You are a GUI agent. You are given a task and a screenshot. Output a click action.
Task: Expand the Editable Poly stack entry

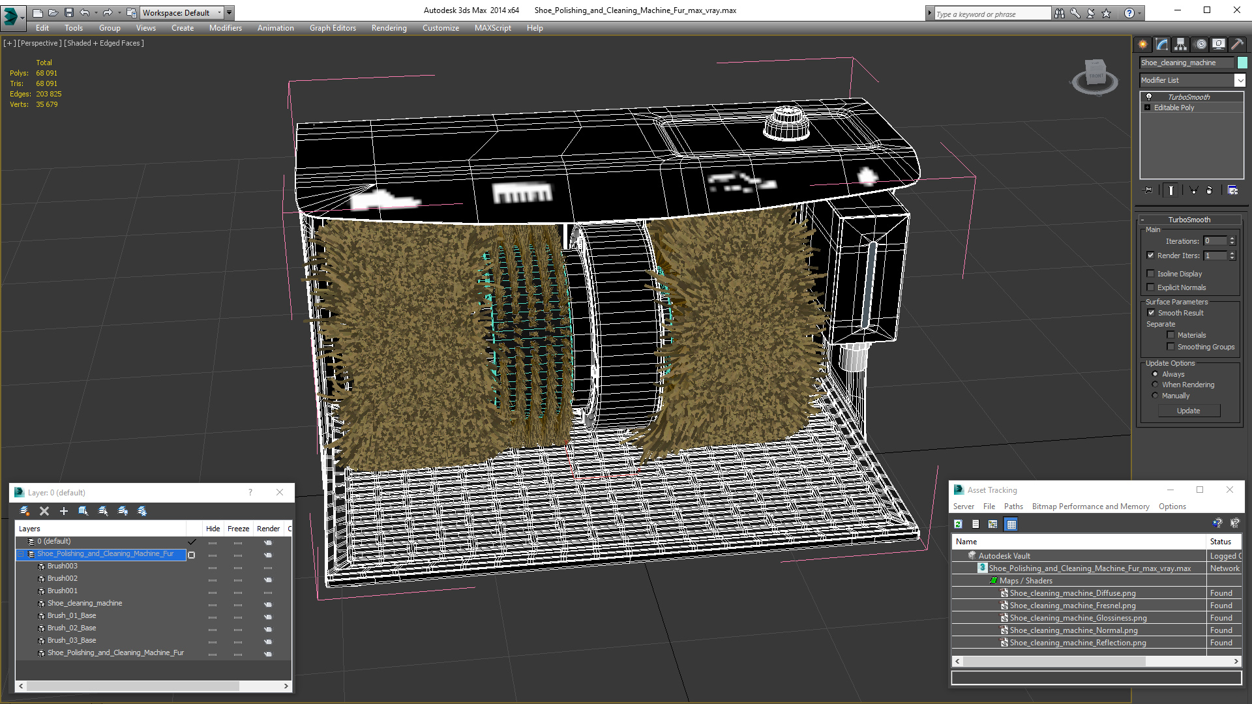click(1148, 108)
